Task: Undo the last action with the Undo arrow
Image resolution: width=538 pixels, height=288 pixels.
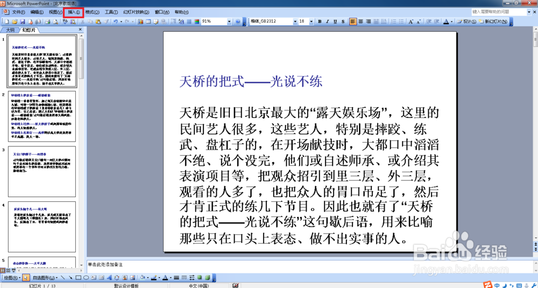Action: (116, 22)
